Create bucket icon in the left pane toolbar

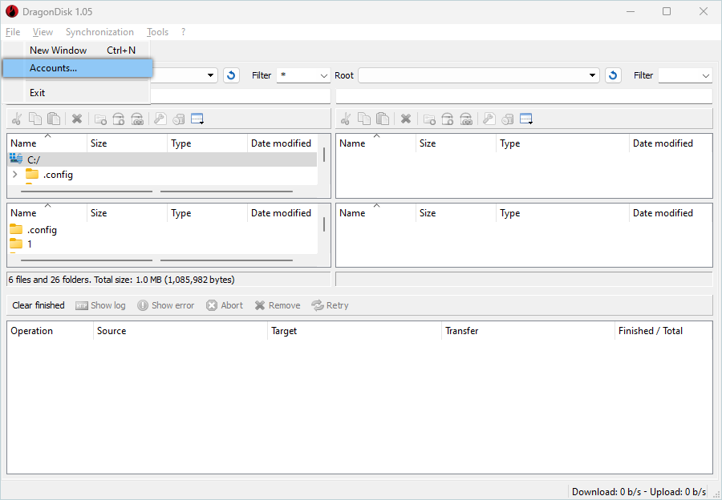coord(119,119)
